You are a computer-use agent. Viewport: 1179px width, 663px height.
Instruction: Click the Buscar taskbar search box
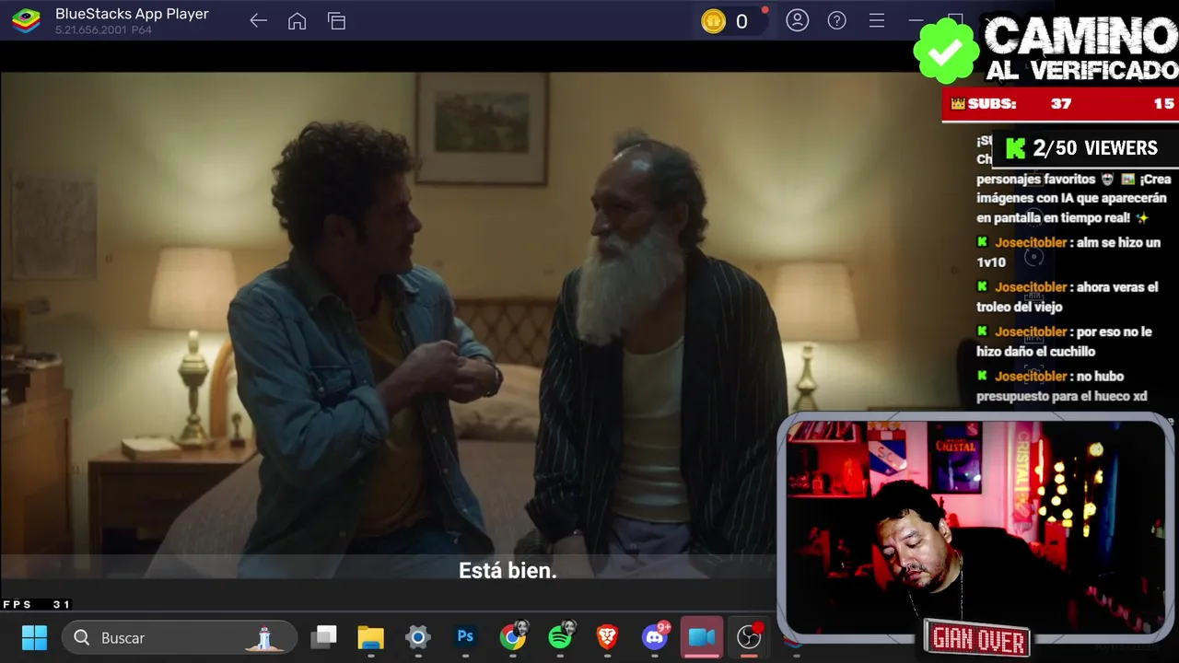pos(180,637)
